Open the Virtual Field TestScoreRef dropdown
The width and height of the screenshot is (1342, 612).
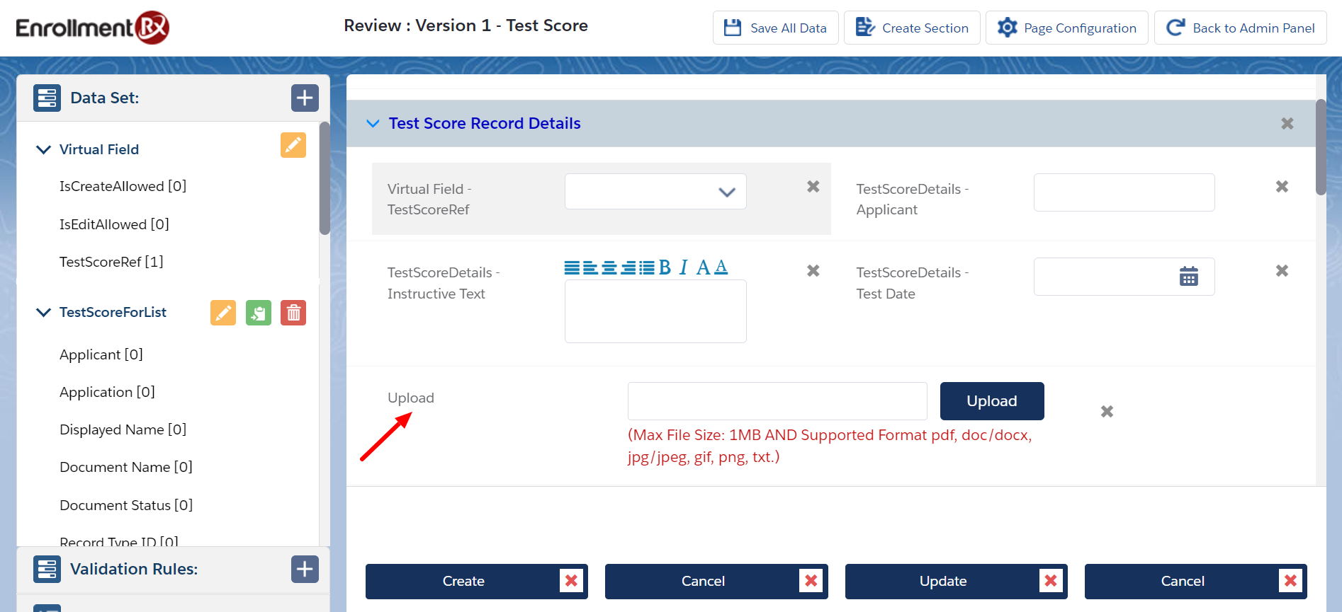[x=655, y=192]
